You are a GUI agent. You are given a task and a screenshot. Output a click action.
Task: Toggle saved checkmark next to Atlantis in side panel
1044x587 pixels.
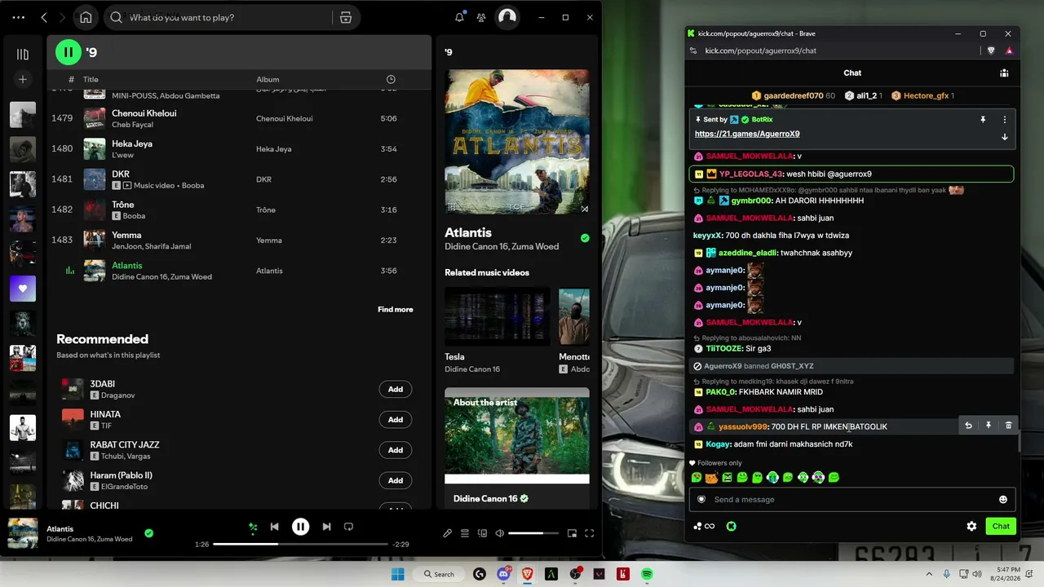(585, 238)
